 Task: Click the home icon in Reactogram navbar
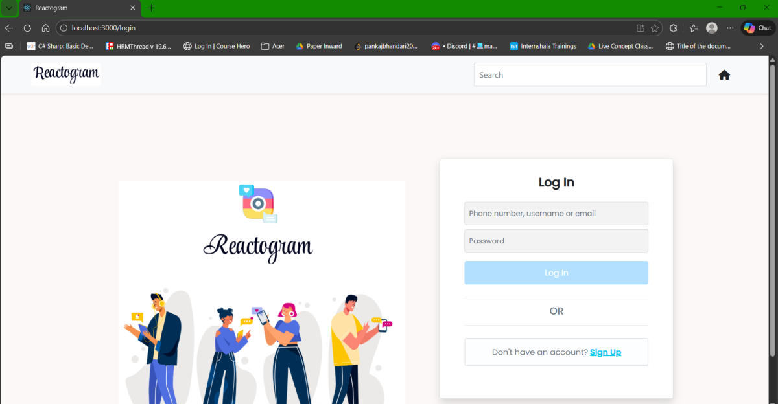[x=724, y=75]
